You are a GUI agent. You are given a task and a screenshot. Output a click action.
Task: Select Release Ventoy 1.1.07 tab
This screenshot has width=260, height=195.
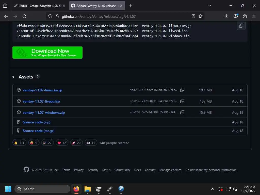click(97, 6)
